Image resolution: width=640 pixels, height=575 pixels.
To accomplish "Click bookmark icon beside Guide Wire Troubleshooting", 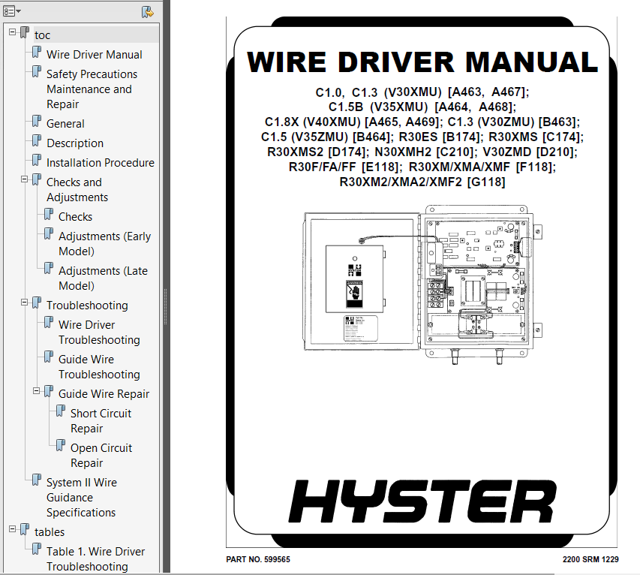I will coord(49,357).
